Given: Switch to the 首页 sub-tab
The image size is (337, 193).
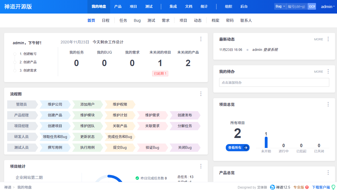Looking at the screenshot, I should point(91,20).
